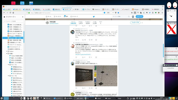
Task: Click the bookmark search field in sidebar
Action: pyautogui.click(x=13, y=21)
